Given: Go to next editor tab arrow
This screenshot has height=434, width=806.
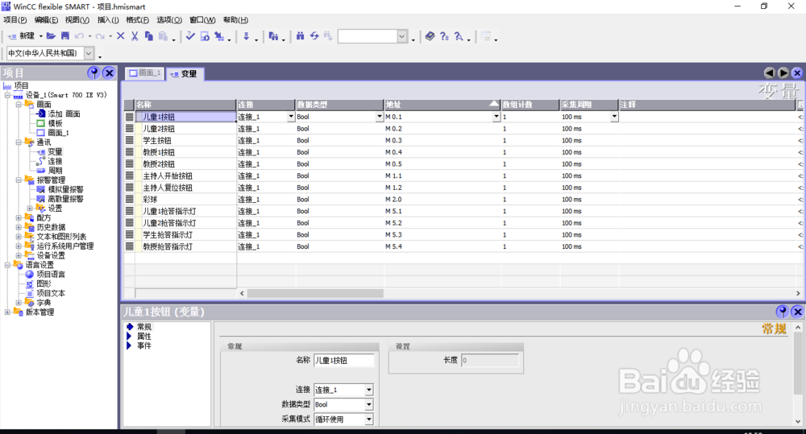Looking at the screenshot, I should (x=783, y=73).
